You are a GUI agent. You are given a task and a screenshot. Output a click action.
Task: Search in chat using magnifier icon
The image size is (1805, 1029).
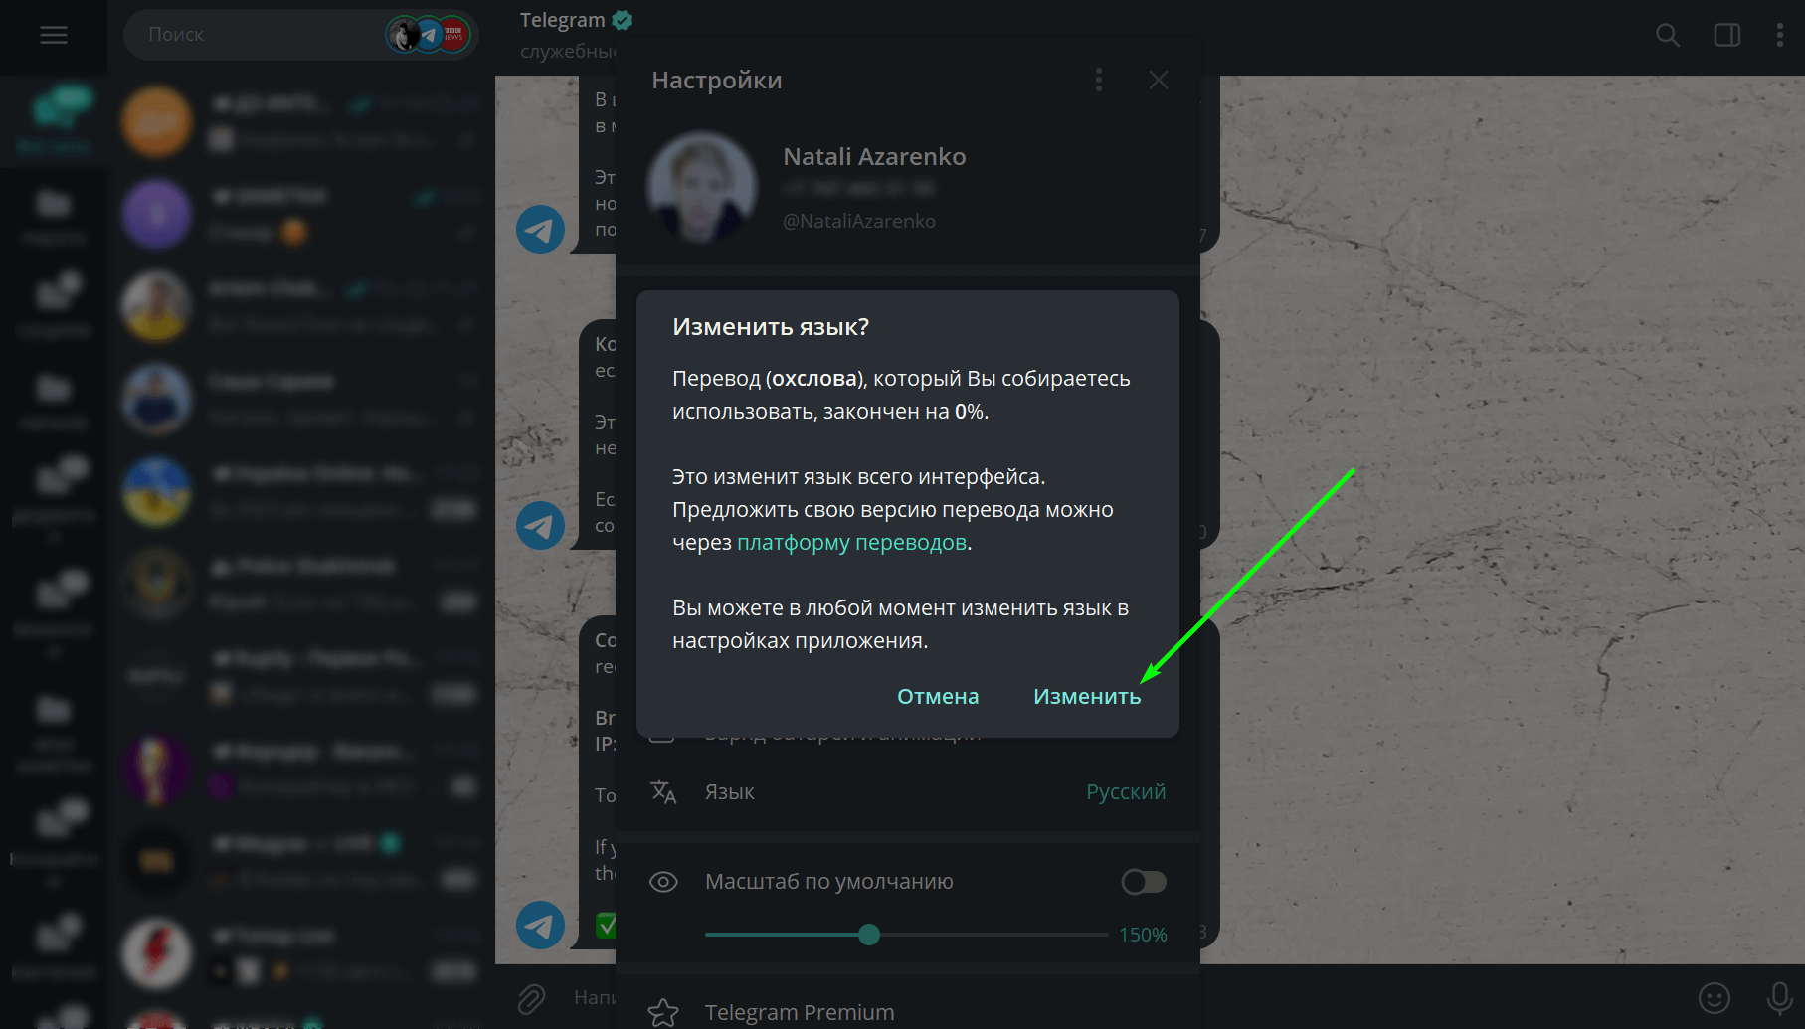point(1668,36)
